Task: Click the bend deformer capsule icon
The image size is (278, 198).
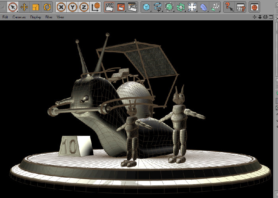Action: pos(203,7)
